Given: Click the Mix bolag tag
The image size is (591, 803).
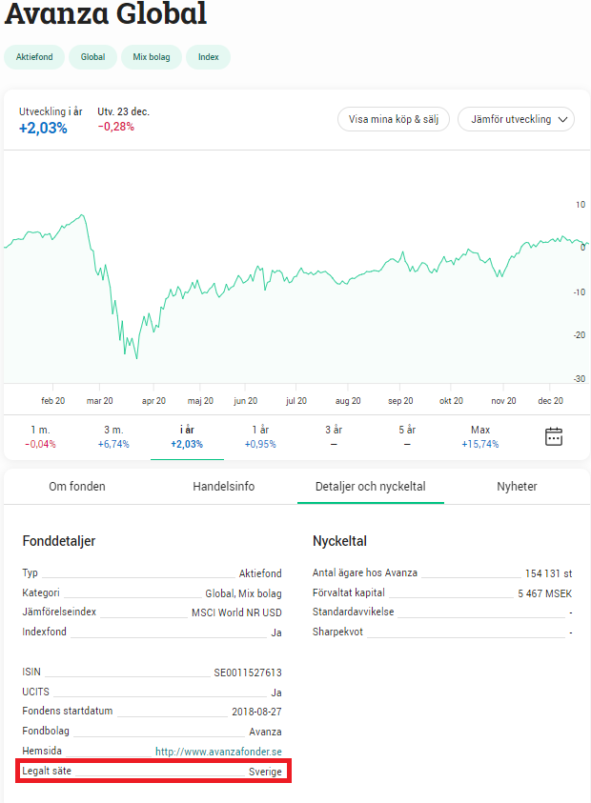Looking at the screenshot, I should 152,57.
